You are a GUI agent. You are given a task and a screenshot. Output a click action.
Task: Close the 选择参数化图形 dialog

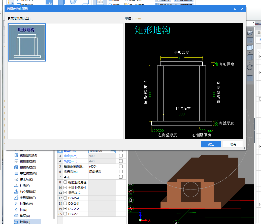[242, 9]
